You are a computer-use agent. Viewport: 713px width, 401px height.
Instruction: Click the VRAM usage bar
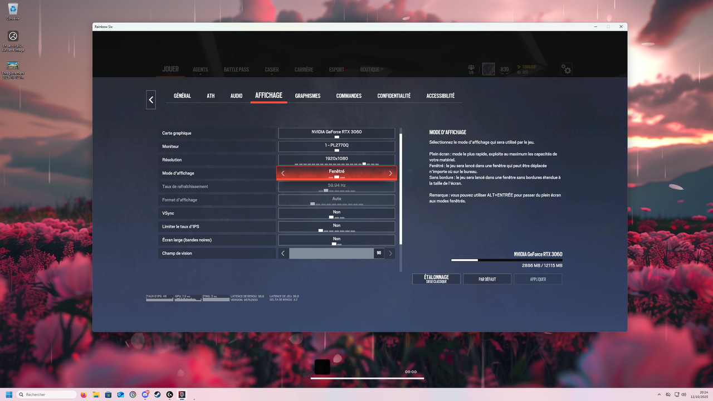click(506, 260)
